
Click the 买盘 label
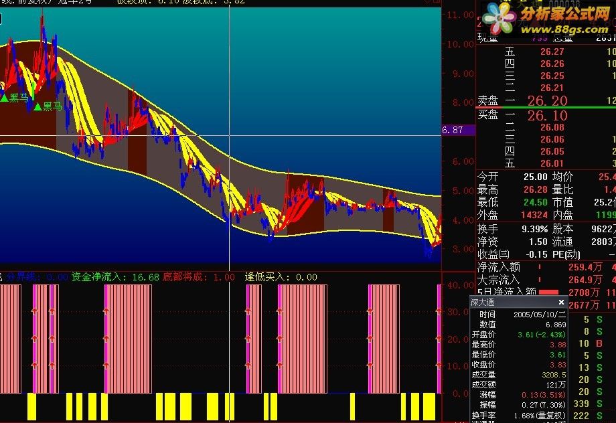coord(488,114)
